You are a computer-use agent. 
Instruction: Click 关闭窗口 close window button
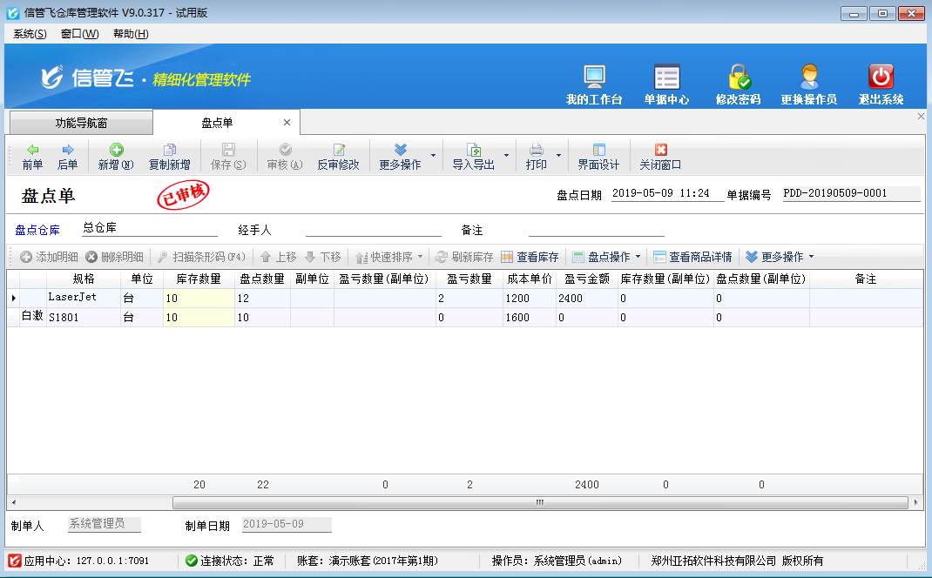(x=660, y=157)
